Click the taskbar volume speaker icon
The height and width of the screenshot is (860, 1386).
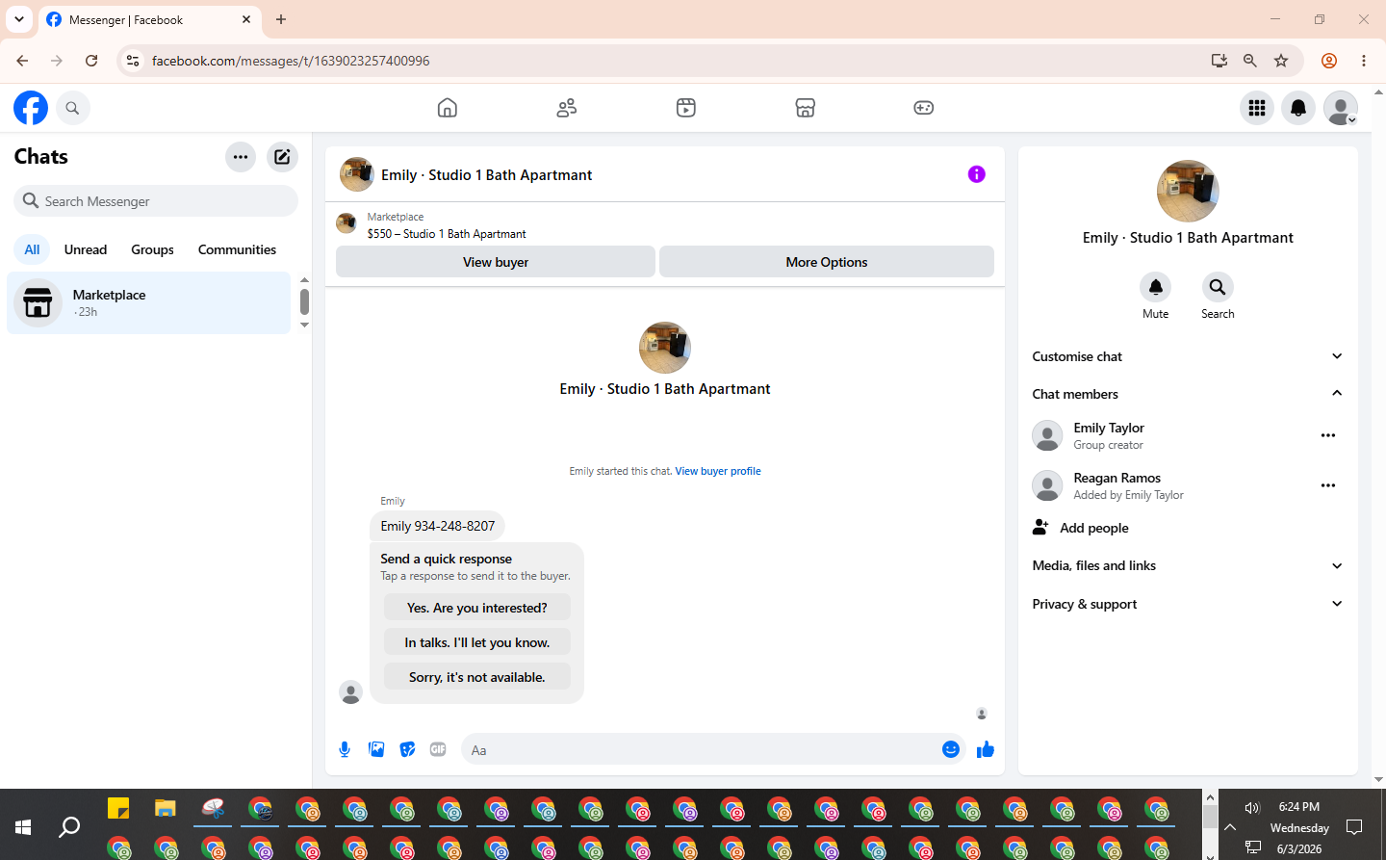tap(1252, 807)
